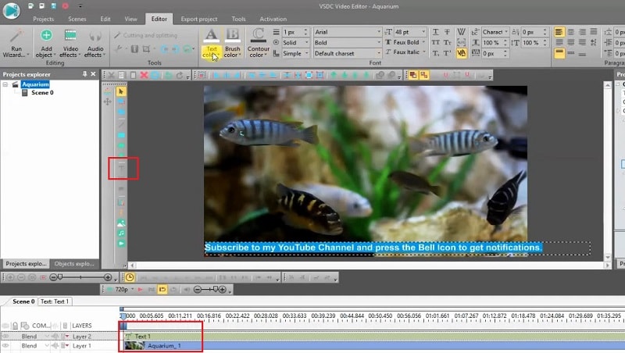Toggle underline text formatting
Image resolution: width=625 pixels, height=353 pixels.
(x=436, y=32)
